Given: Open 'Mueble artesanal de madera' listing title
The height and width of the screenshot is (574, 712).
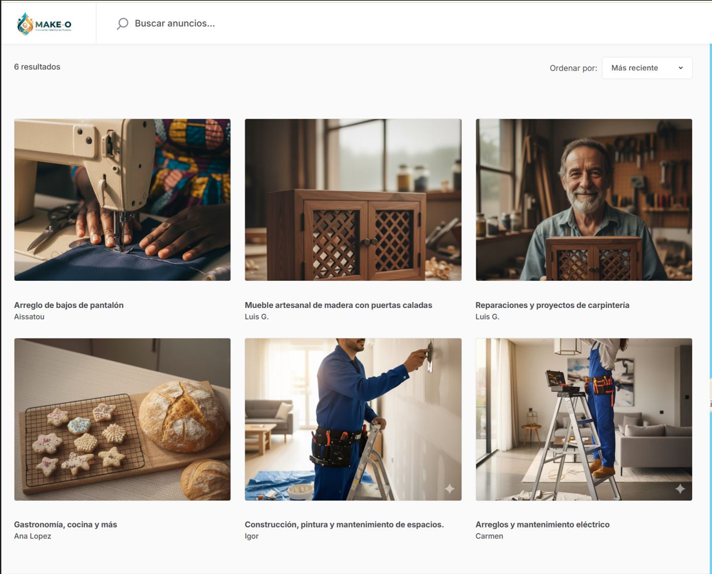Looking at the screenshot, I should click(x=338, y=305).
